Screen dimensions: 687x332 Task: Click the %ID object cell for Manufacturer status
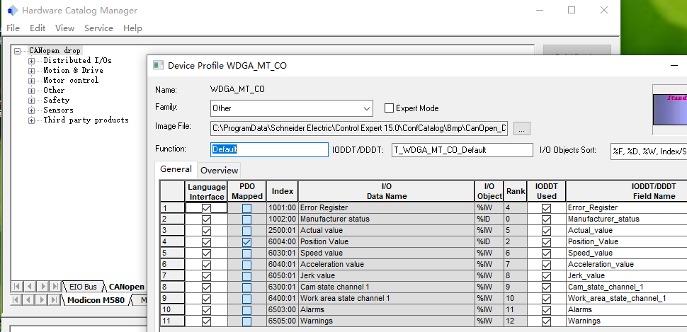[x=489, y=219]
